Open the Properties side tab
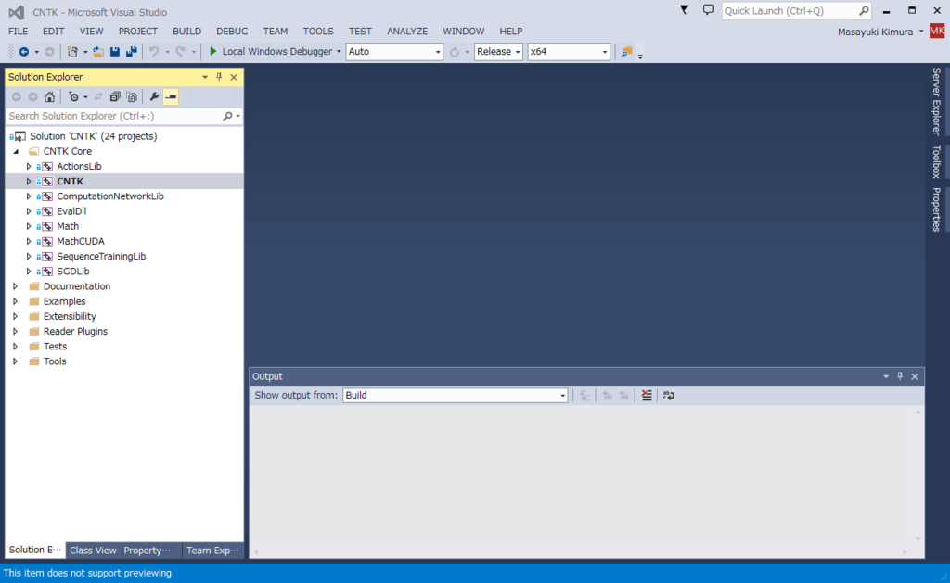This screenshot has width=950, height=583. tap(936, 210)
